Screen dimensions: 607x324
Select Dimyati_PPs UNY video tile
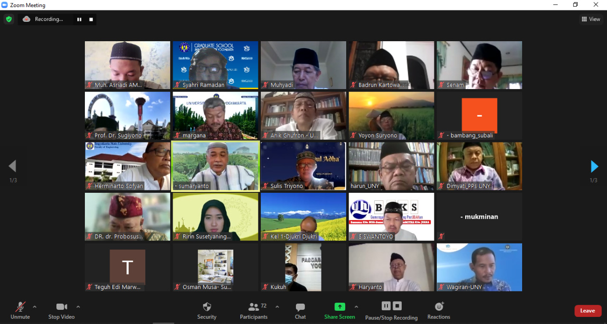479,166
